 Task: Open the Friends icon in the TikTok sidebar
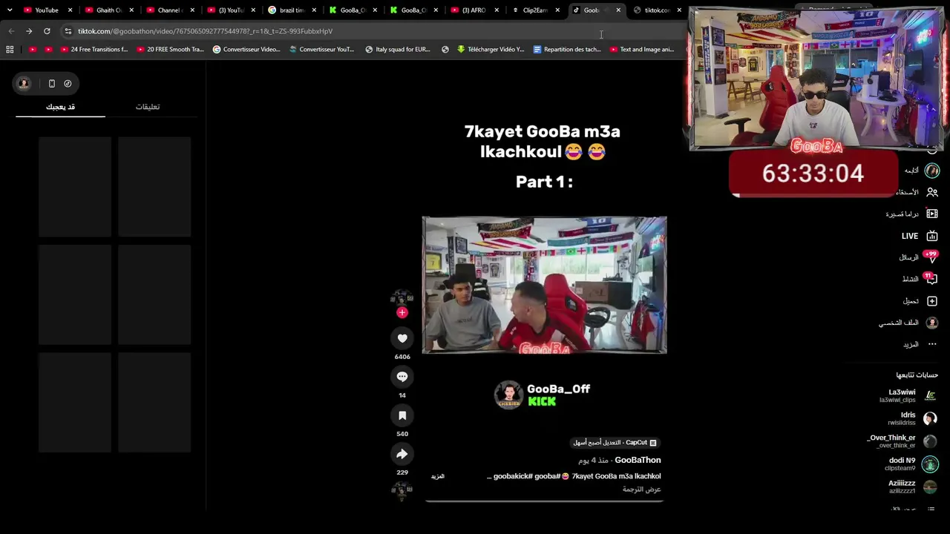tap(932, 192)
